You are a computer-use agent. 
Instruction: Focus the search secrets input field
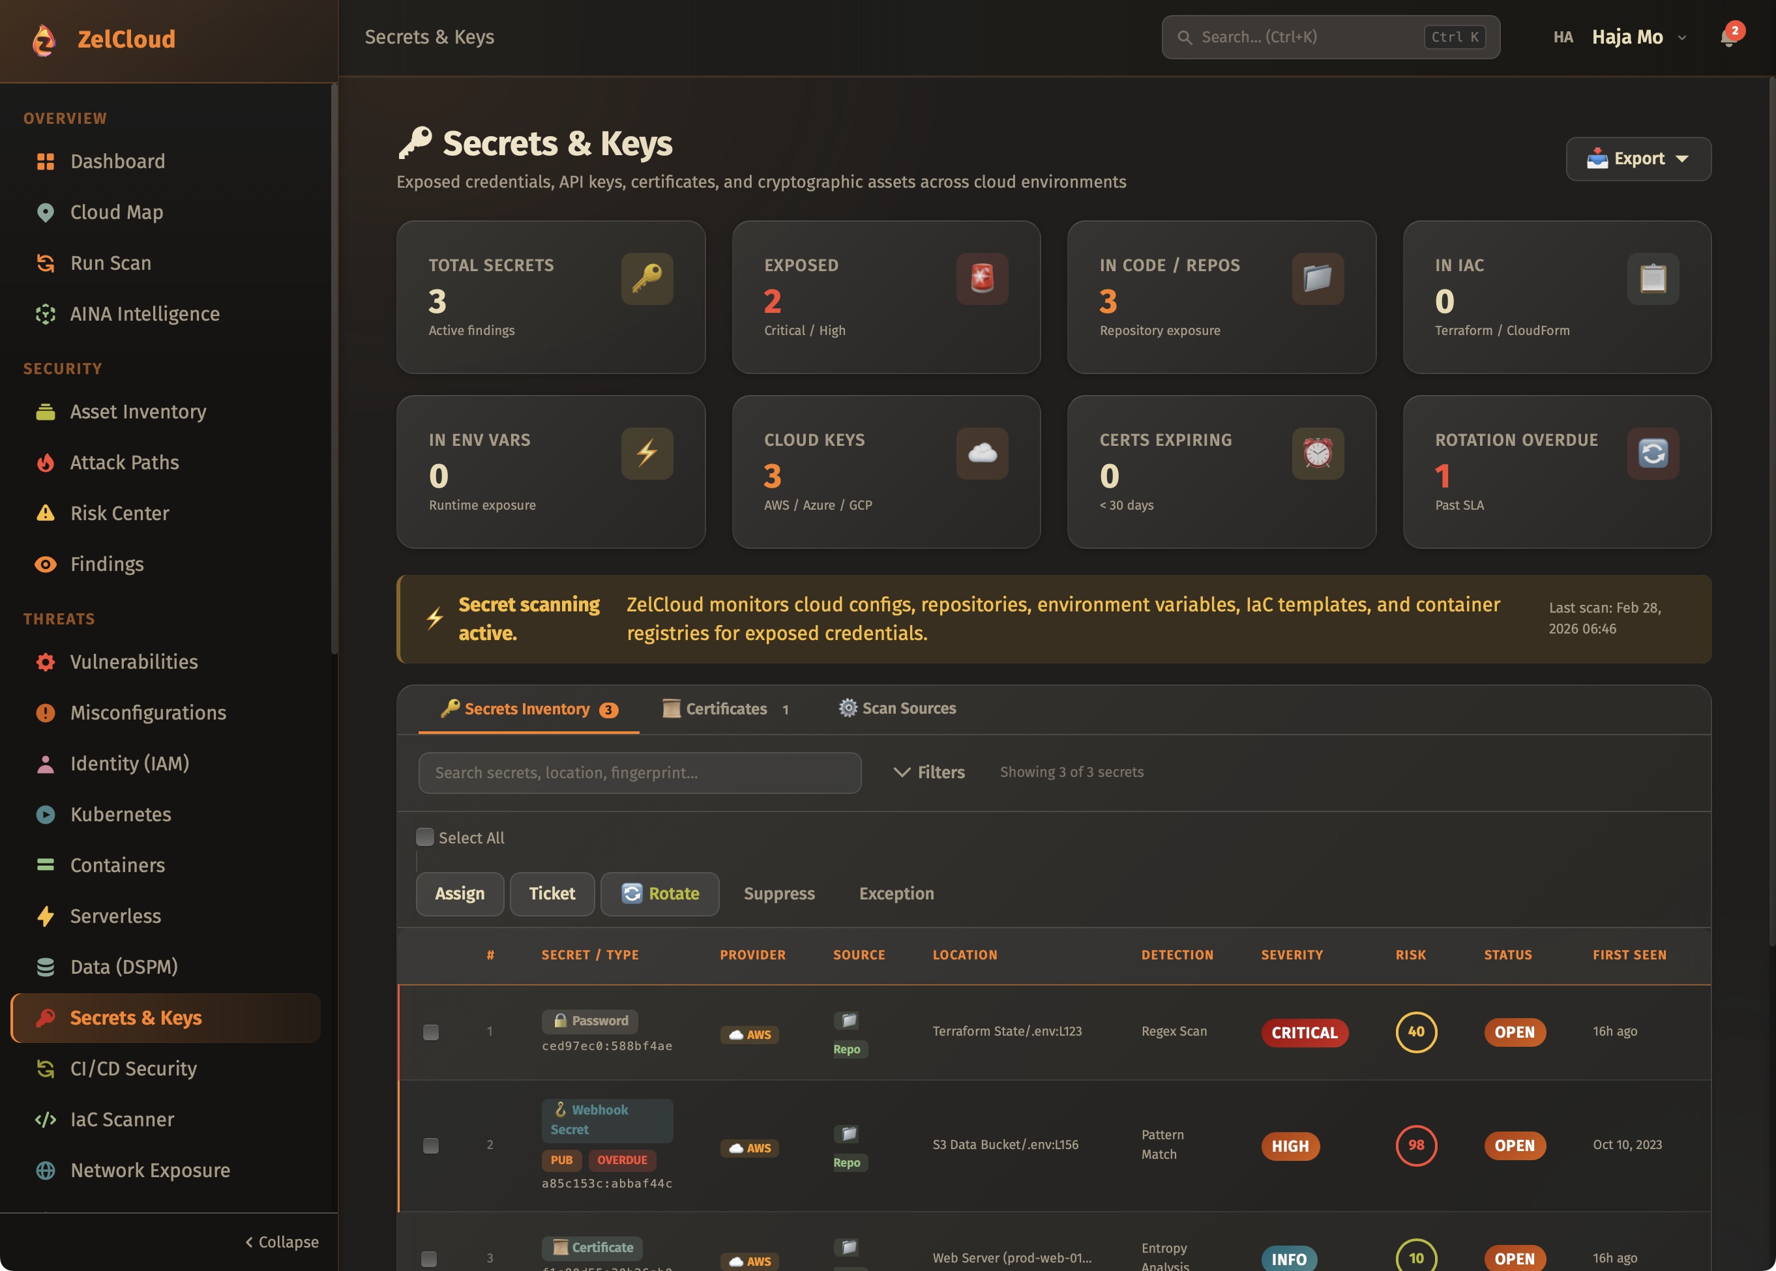click(640, 772)
